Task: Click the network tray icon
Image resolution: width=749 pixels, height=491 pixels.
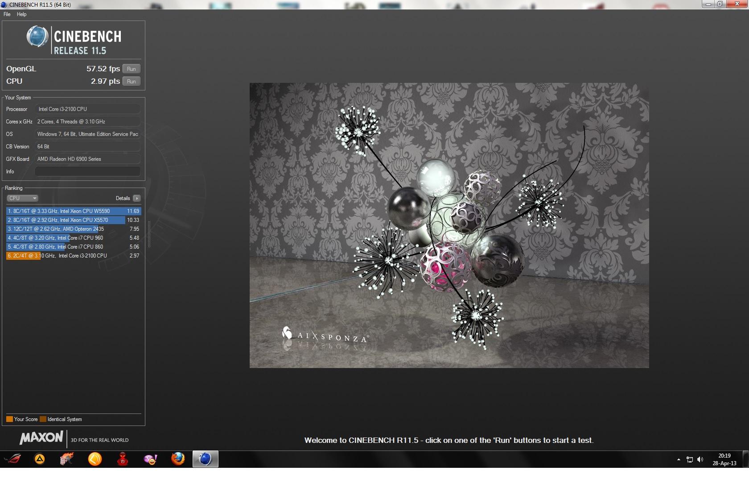Action: pyautogui.click(x=690, y=459)
